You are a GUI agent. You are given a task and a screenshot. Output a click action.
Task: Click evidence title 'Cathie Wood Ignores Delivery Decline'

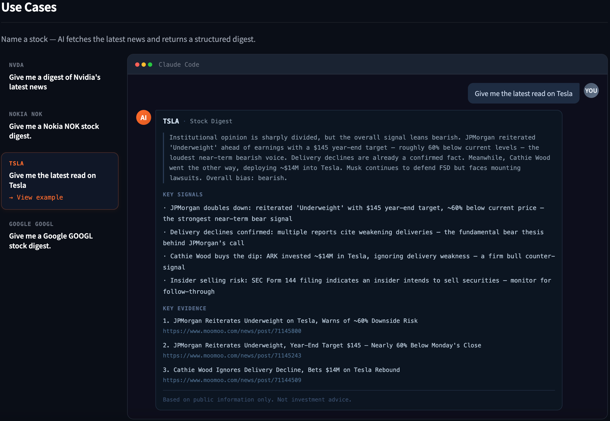pyautogui.click(x=281, y=370)
